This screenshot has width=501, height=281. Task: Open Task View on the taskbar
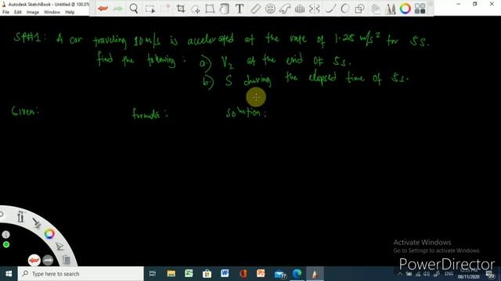[x=153, y=274]
